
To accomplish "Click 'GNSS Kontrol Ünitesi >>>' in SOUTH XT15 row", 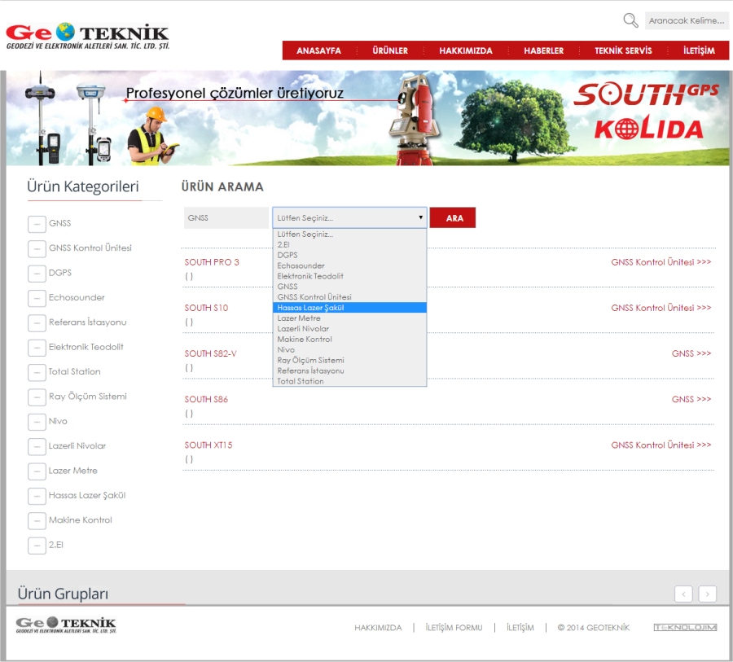I will tap(661, 445).
